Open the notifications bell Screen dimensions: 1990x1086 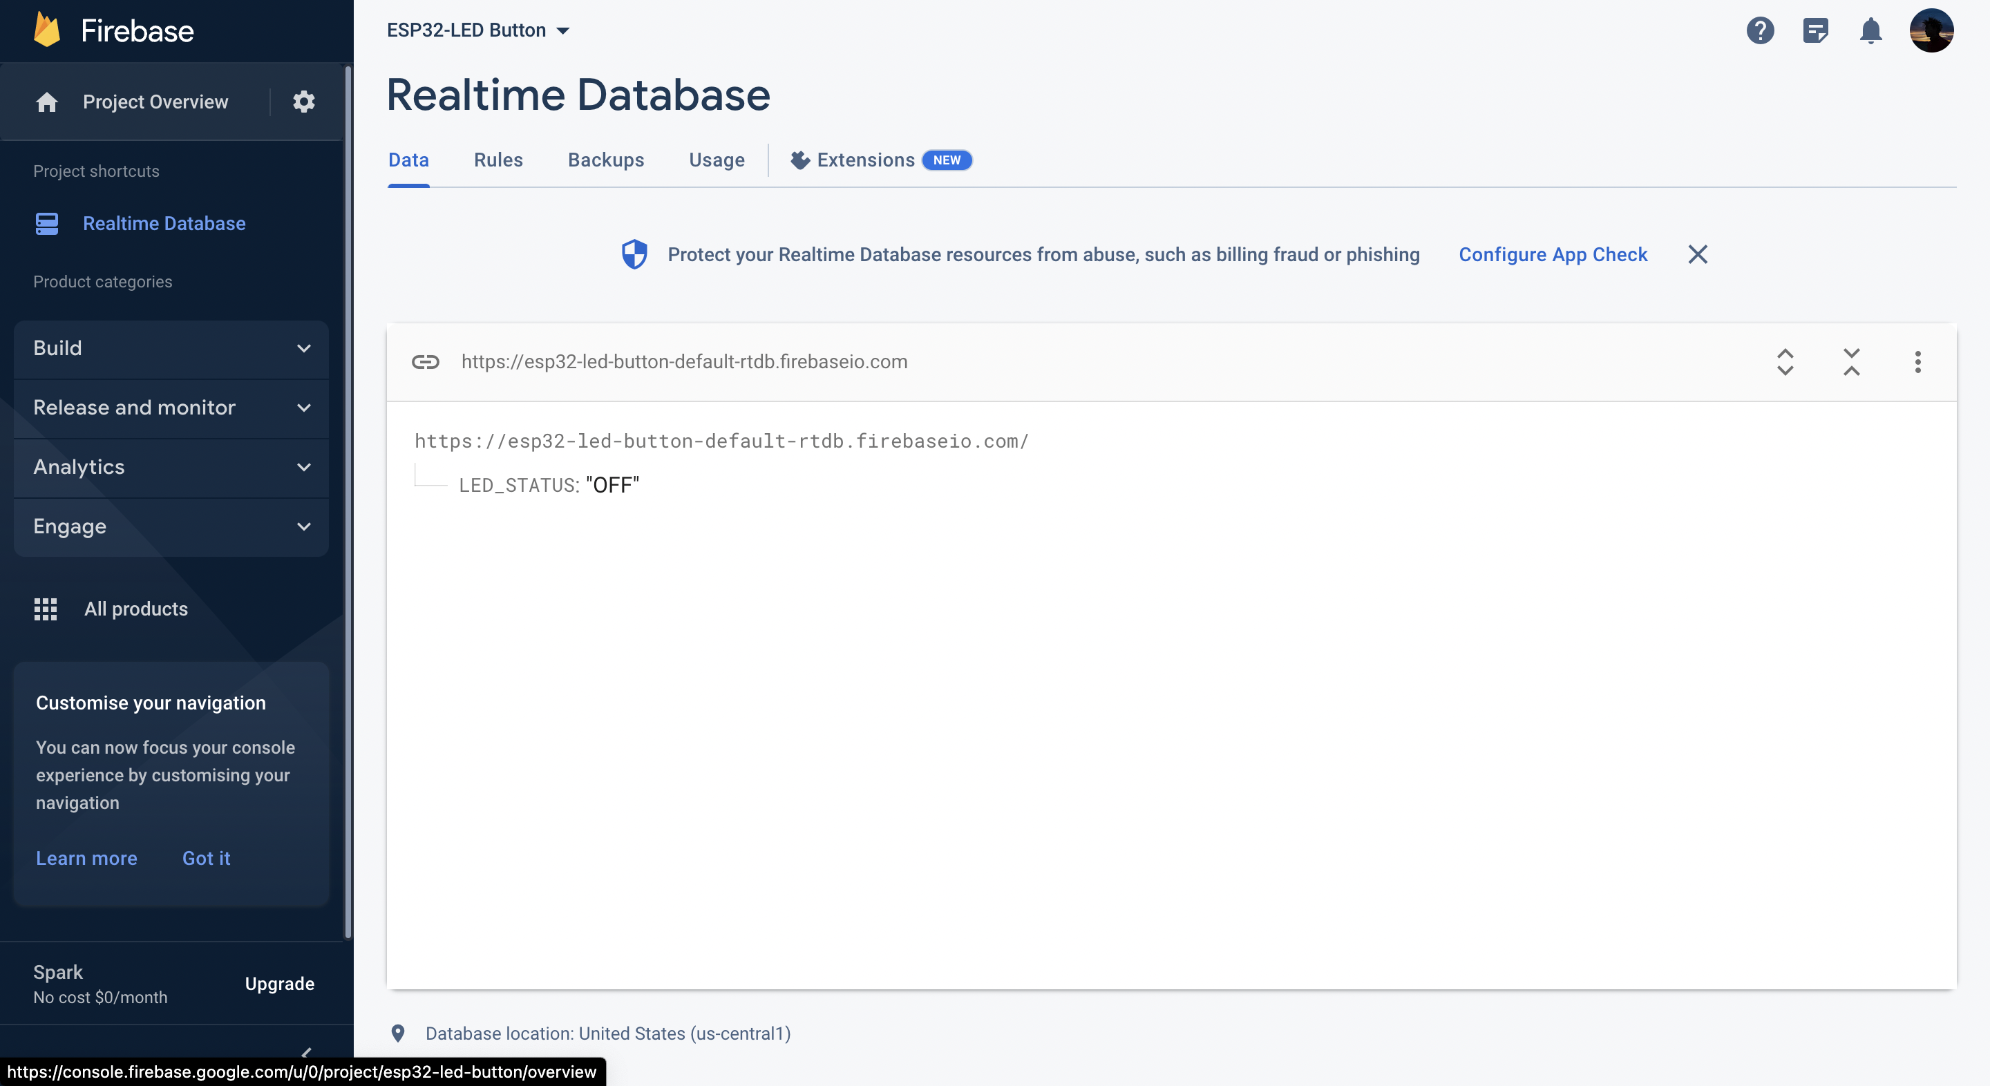tap(1870, 31)
